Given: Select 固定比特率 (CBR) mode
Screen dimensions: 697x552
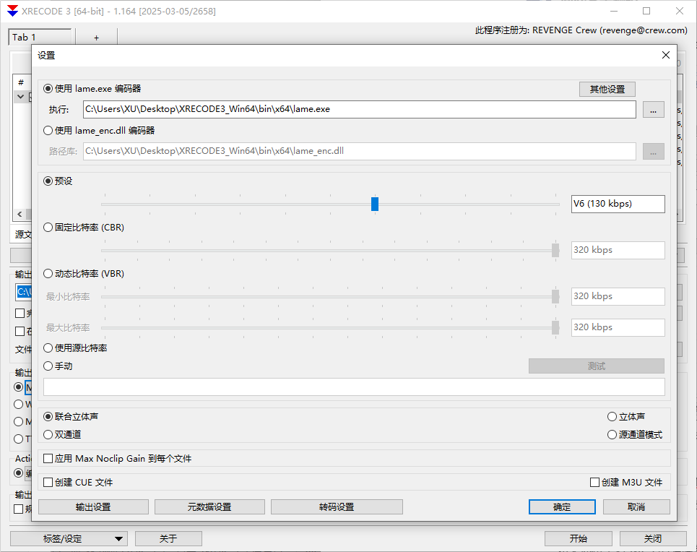Looking at the screenshot, I should (x=48, y=227).
